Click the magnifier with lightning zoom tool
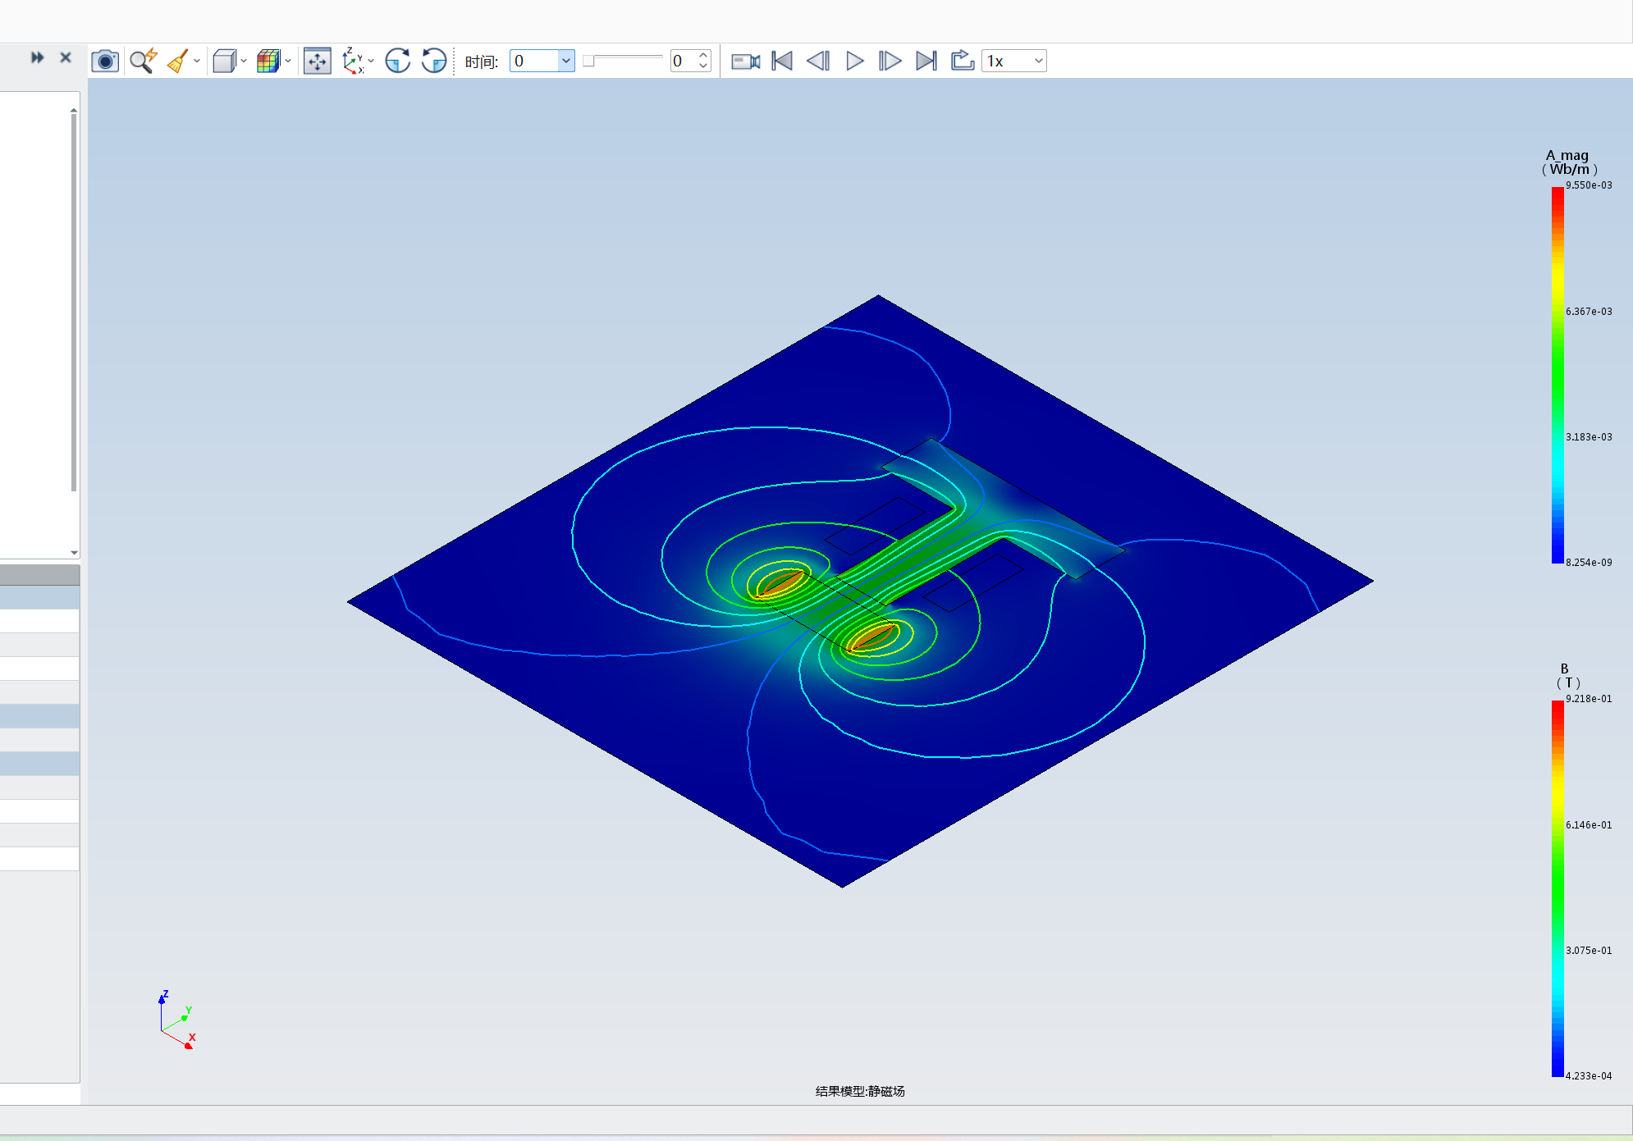 pyautogui.click(x=143, y=61)
